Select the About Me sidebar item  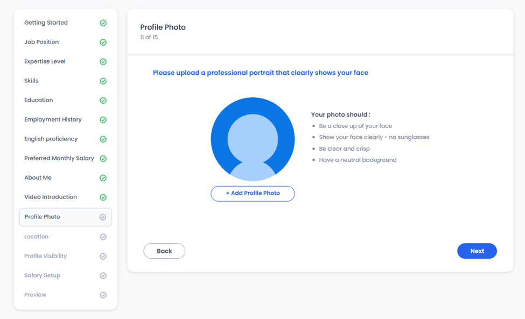tap(66, 178)
